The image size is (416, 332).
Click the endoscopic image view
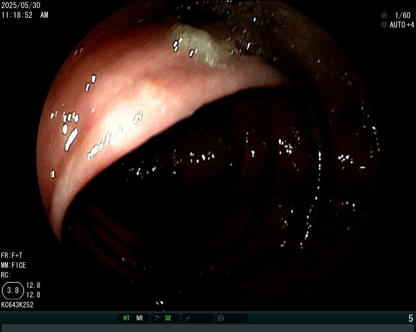tap(208, 156)
